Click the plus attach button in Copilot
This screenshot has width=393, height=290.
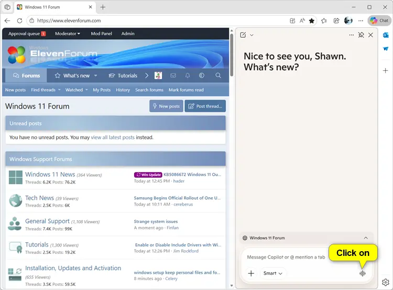[251, 273]
